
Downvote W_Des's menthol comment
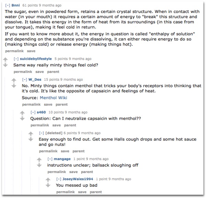[x=14, y=85]
